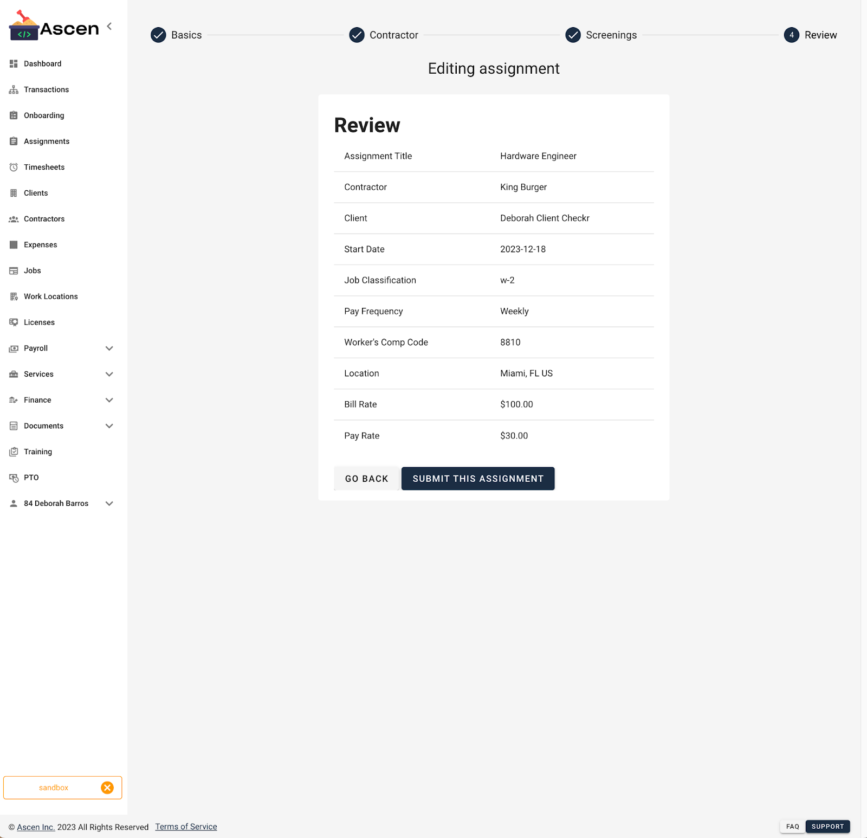The image size is (867, 838).
Task: Click the 'Hardware Engineer' assignment title value
Action: (x=538, y=156)
